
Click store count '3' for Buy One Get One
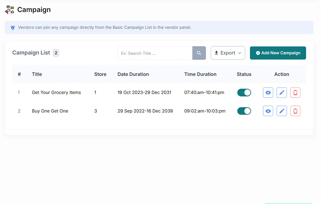coord(95,111)
